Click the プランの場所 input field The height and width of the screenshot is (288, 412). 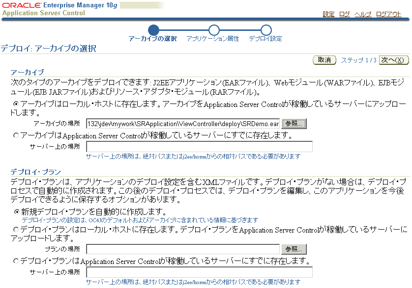click(x=183, y=249)
